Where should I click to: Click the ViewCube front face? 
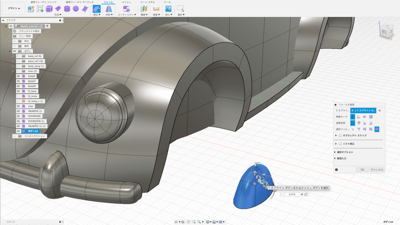(384, 32)
